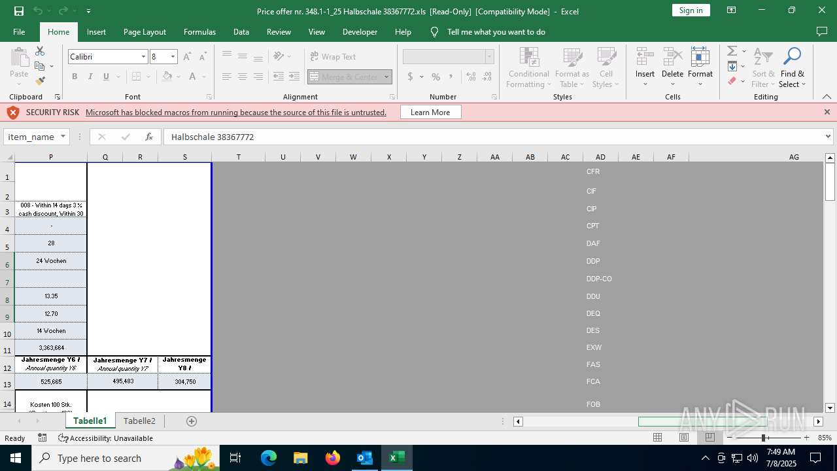Switch to the Insert tab
This screenshot has width=837, height=471.
click(96, 31)
